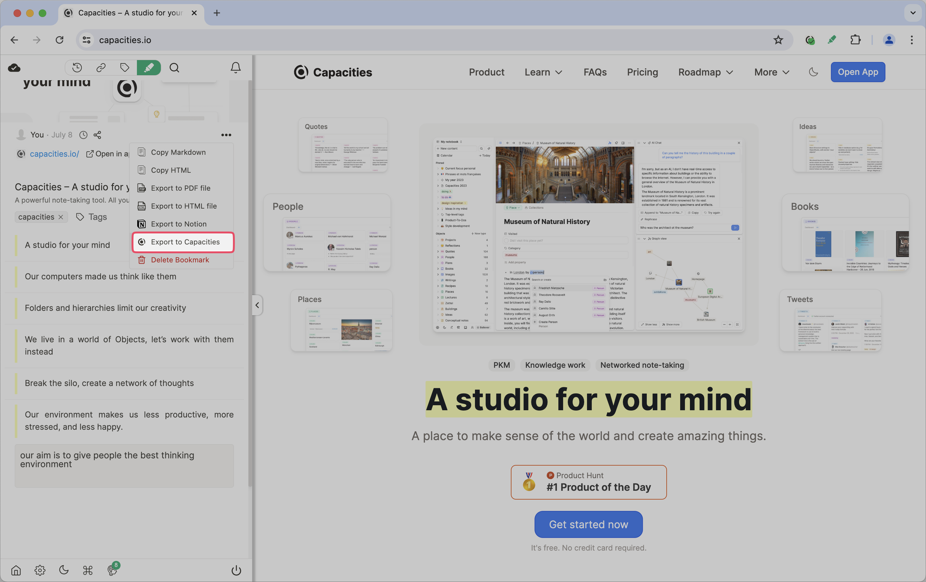Expand the Roadmap dropdown menu

click(705, 72)
